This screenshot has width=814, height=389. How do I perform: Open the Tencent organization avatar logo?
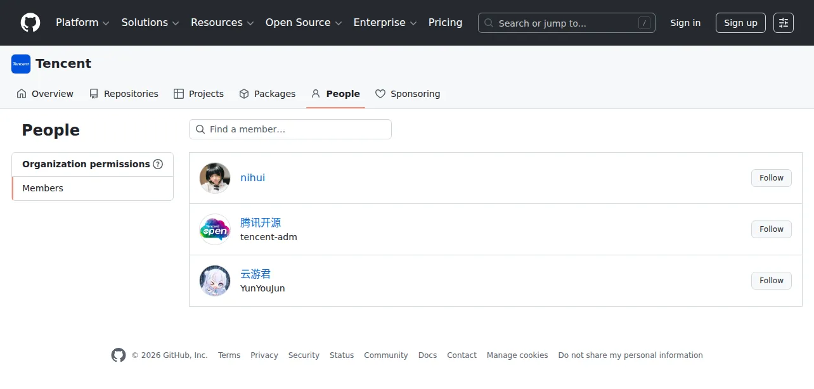pos(21,64)
